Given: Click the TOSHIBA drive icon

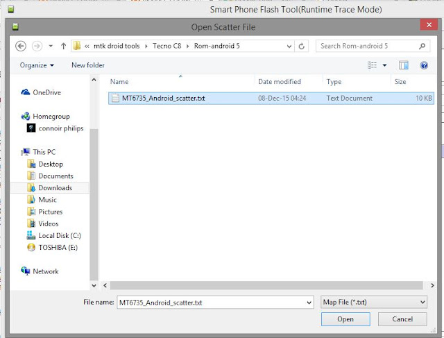Looking at the screenshot, I should (31, 247).
